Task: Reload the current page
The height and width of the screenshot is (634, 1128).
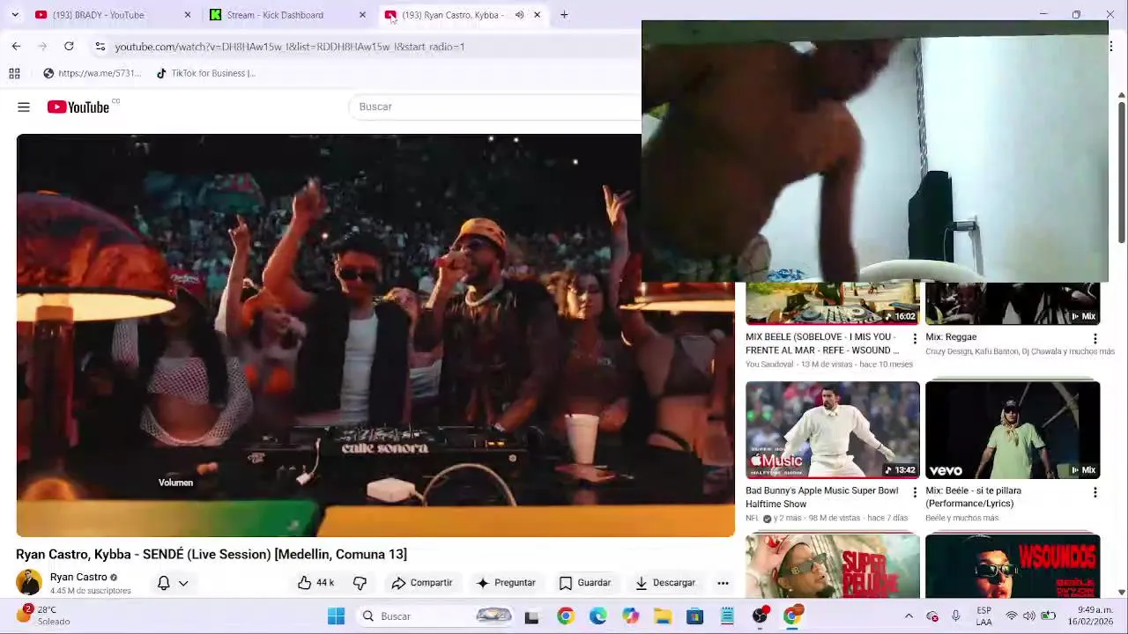Action: (69, 46)
